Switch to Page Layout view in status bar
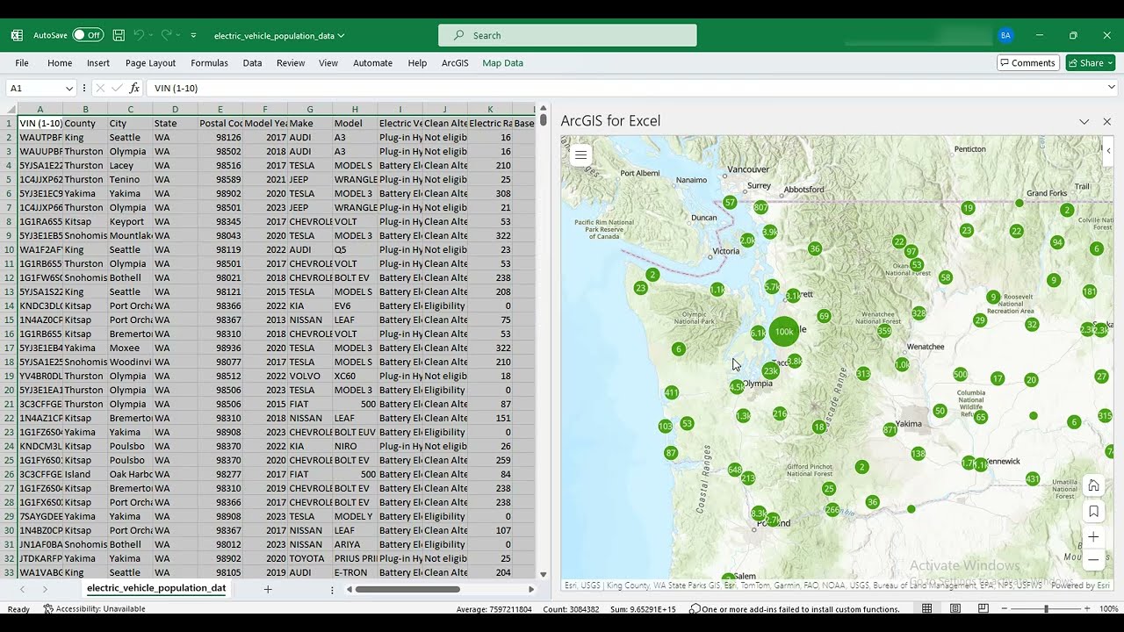 (955, 608)
